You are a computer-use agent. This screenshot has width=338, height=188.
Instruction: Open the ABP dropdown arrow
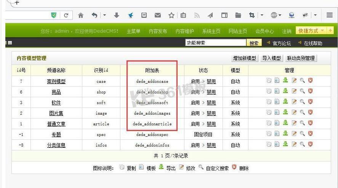coord(280,15)
